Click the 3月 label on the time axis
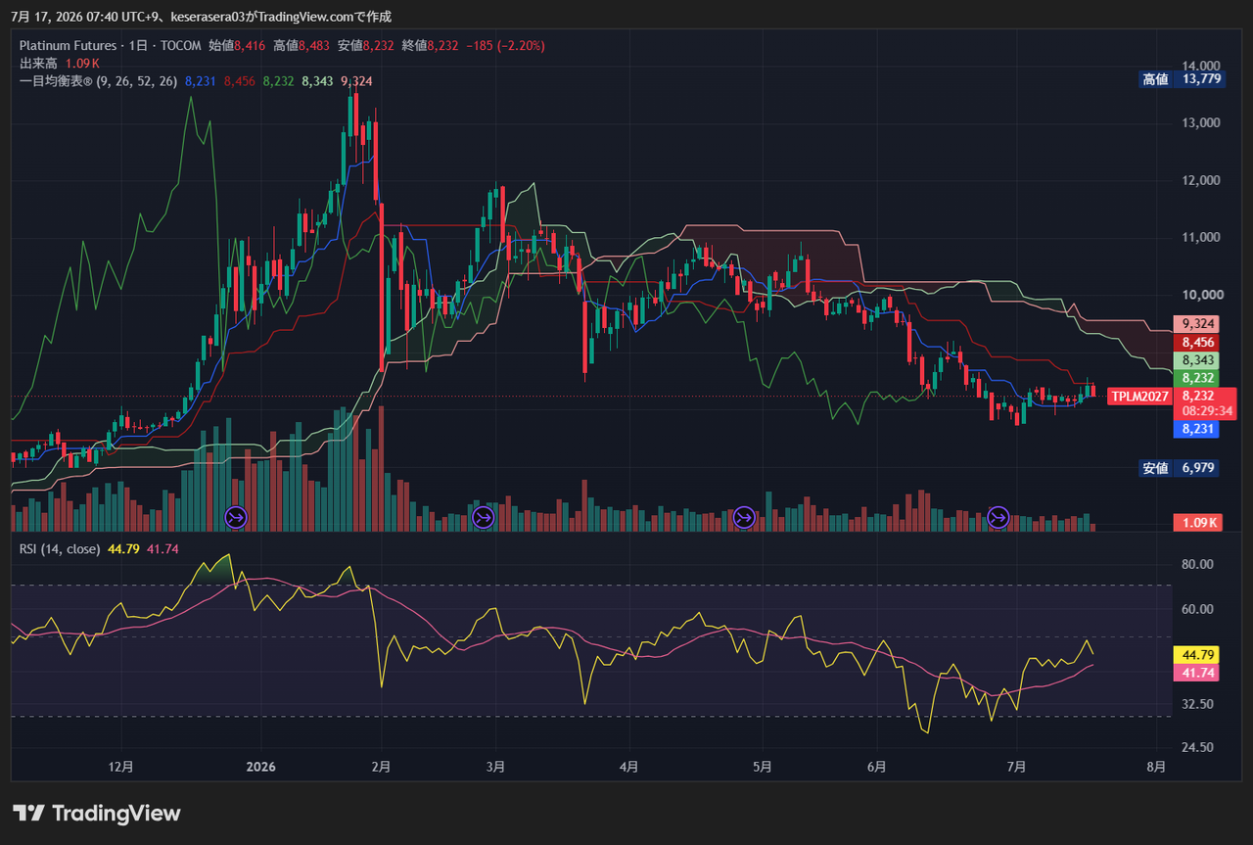The height and width of the screenshot is (845, 1253). (495, 767)
